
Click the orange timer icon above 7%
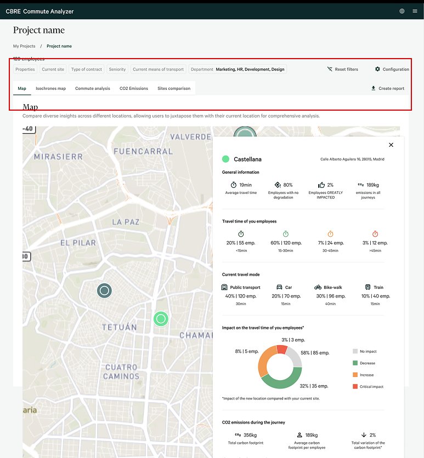330,234
